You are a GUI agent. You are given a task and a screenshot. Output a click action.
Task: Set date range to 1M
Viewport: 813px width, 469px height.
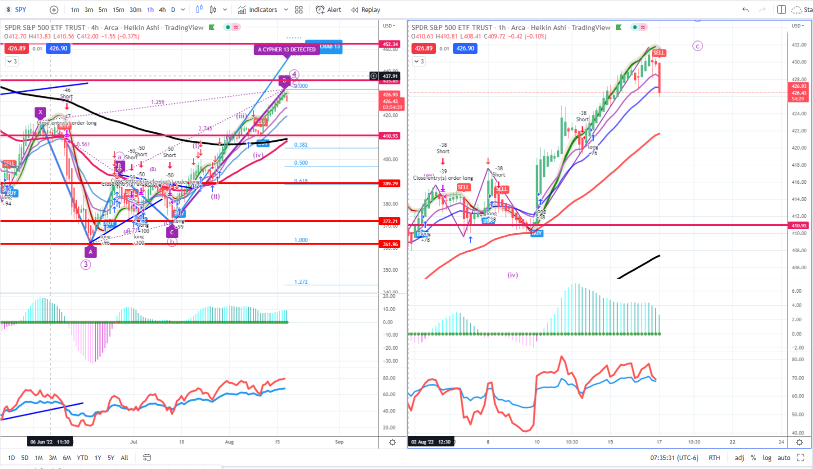(x=38, y=458)
